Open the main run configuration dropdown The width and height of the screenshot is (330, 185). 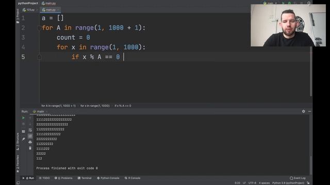270,3
